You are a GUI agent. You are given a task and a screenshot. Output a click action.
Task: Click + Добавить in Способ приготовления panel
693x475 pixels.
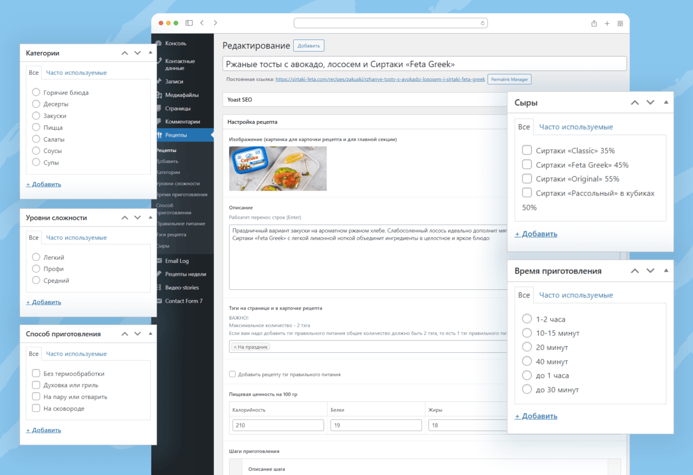pyautogui.click(x=43, y=430)
